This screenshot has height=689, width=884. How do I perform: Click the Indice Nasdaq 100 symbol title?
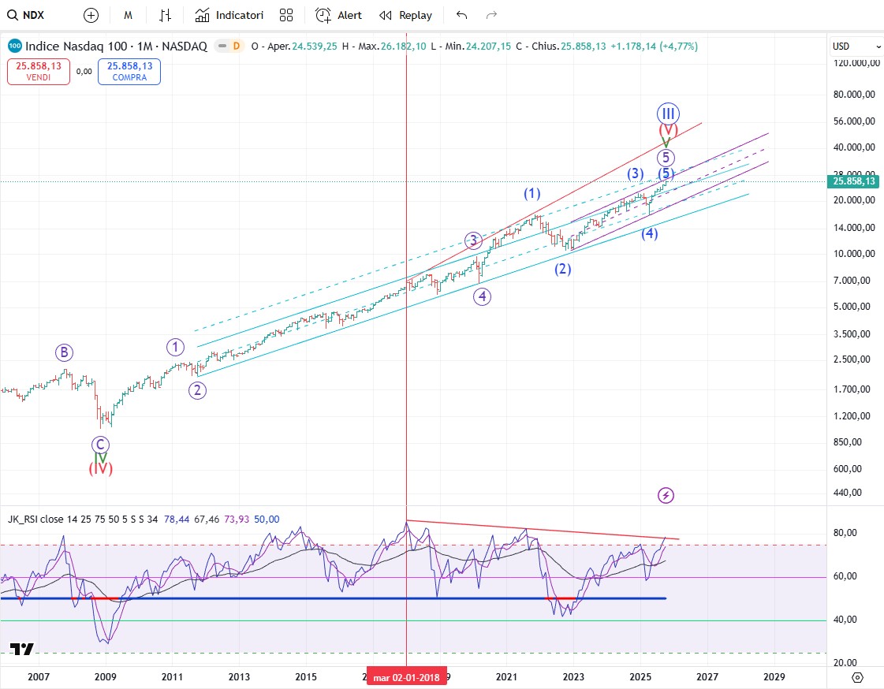pyautogui.click(x=115, y=47)
